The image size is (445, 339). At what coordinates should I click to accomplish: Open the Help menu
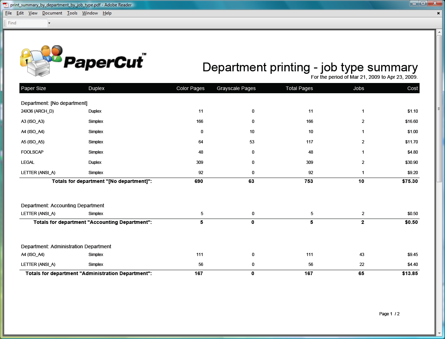click(x=107, y=13)
